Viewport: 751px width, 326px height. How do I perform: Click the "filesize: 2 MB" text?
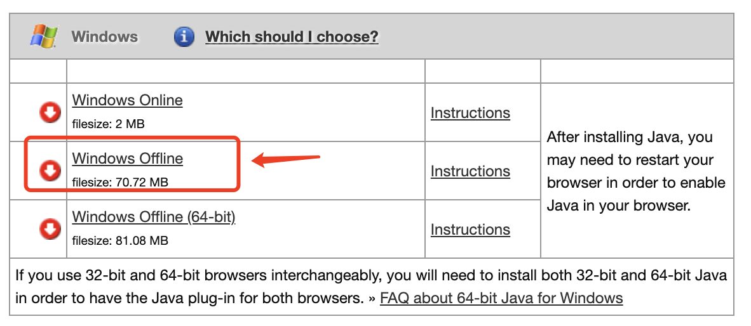tap(108, 124)
